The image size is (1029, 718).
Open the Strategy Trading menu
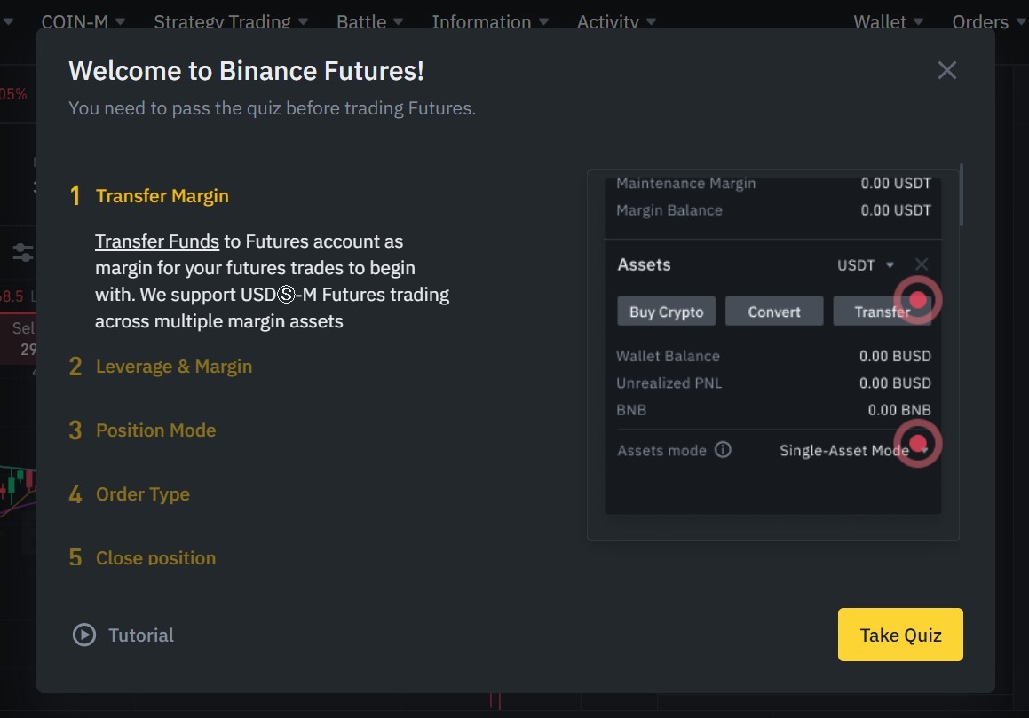(x=231, y=21)
